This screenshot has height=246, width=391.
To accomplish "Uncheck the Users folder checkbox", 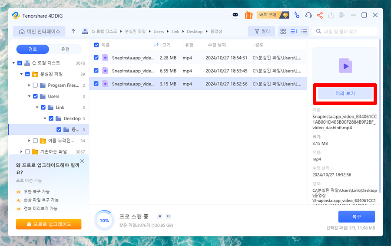I will [x=36, y=96].
